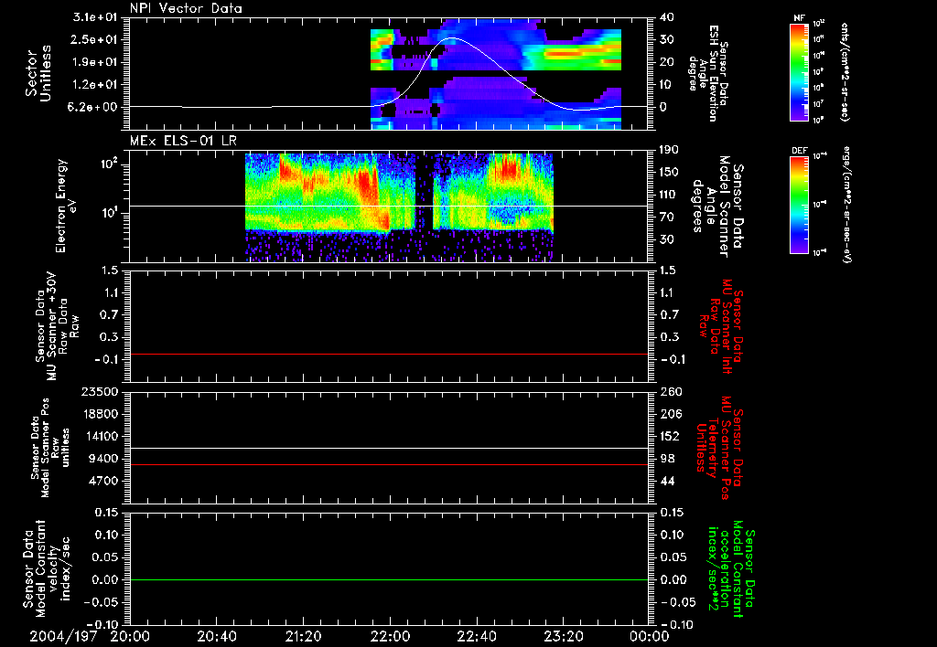Click the 206 telemetry tick label
Viewport: 937px width, 647px height.
[x=671, y=414]
